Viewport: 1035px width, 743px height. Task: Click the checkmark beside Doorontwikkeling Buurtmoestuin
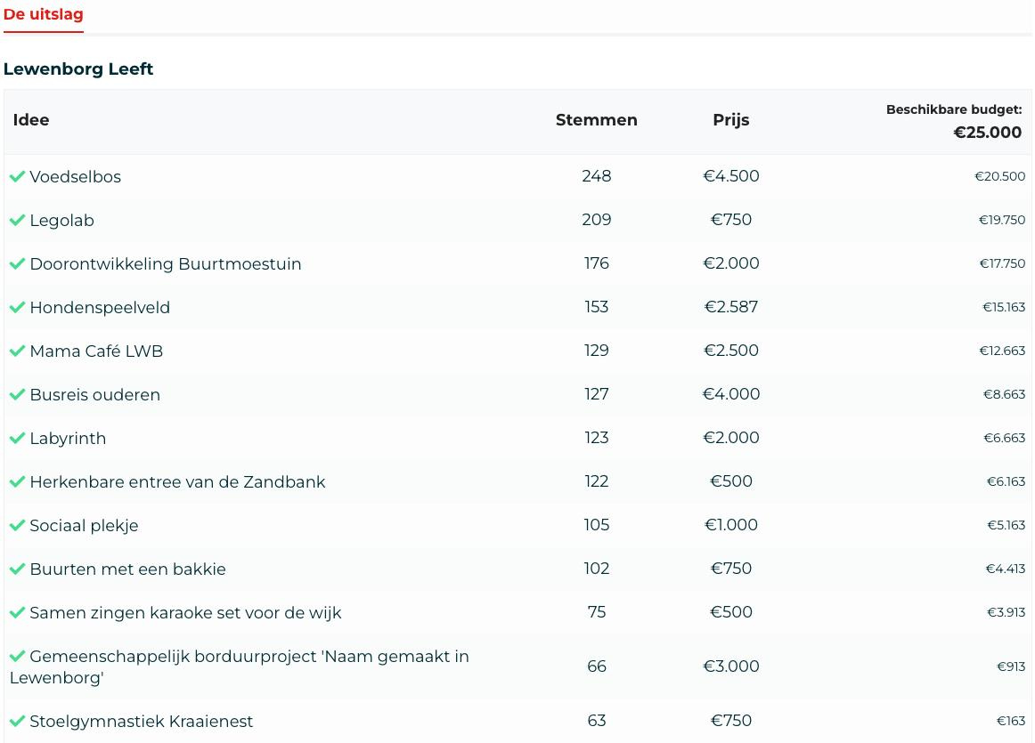pos(17,263)
